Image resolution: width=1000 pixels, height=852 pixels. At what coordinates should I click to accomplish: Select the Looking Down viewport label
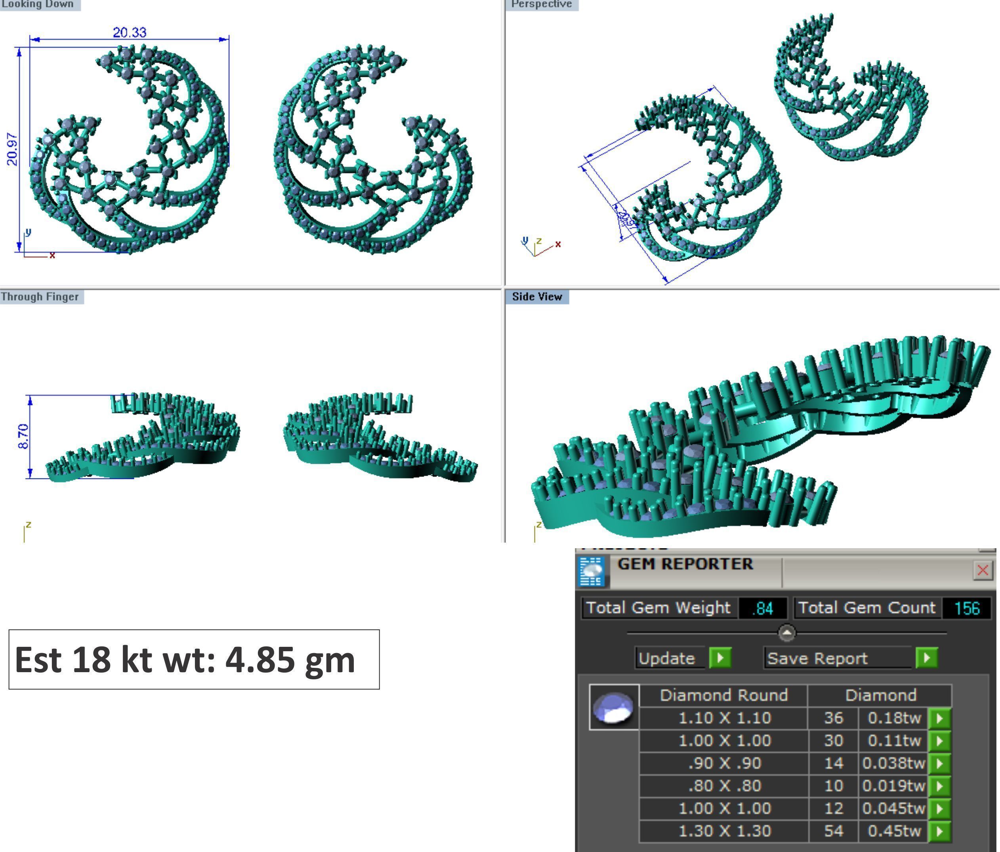[x=40, y=5]
